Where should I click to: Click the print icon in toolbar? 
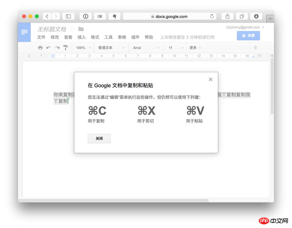[x=40, y=48]
